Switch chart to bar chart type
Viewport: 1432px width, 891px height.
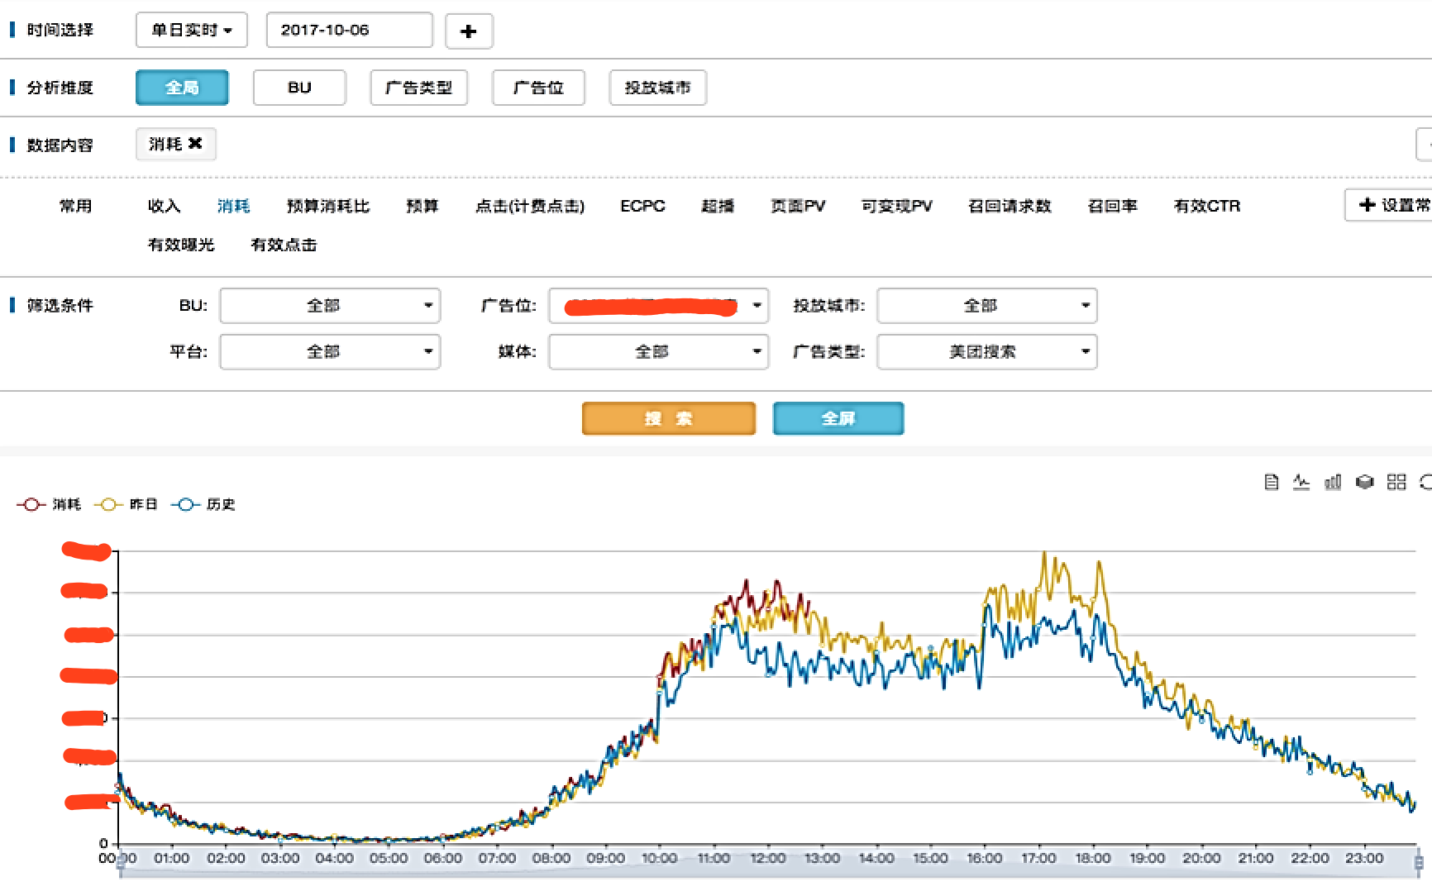1333,482
